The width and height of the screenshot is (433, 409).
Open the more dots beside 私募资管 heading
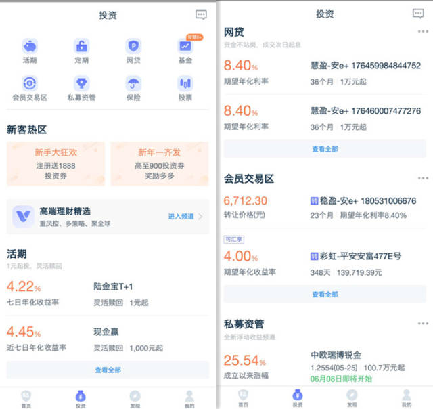click(423, 323)
